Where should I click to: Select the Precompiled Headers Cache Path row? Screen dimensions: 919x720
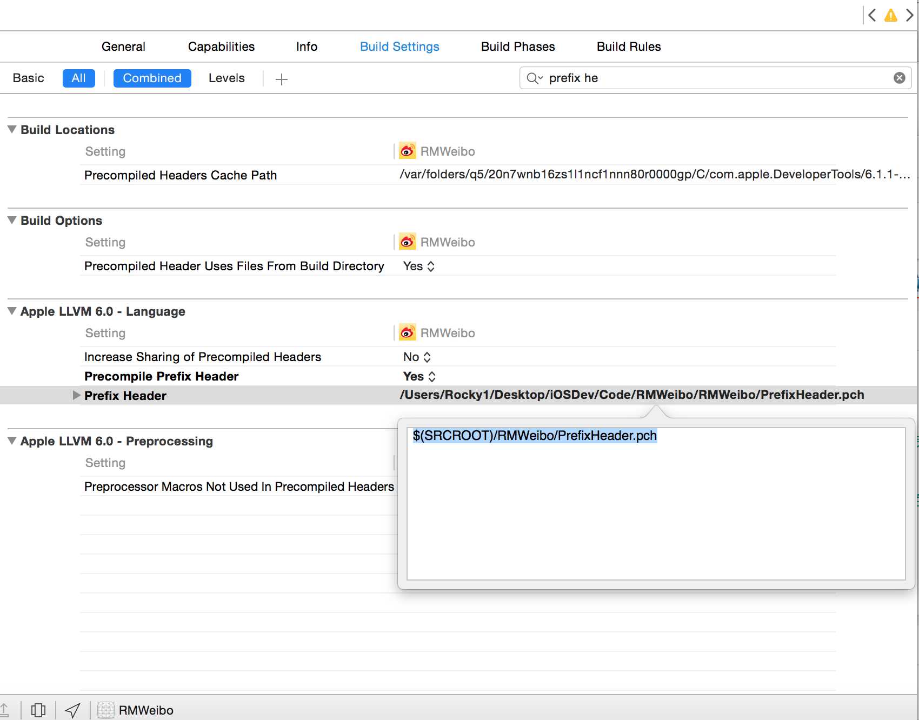click(458, 175)
